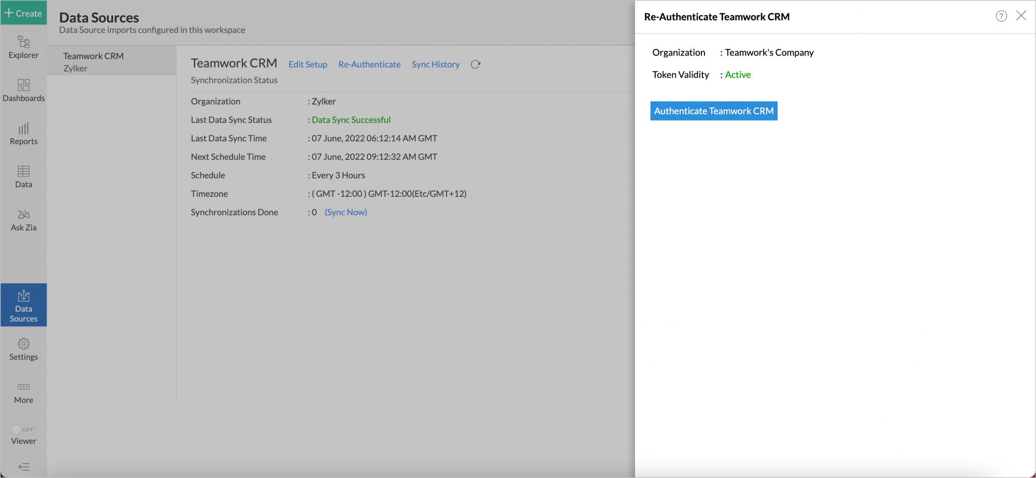Open Settings gear in sidebar
Image resolution: width=1036 pixels, height=478 pixels.
tap(23, 349)
